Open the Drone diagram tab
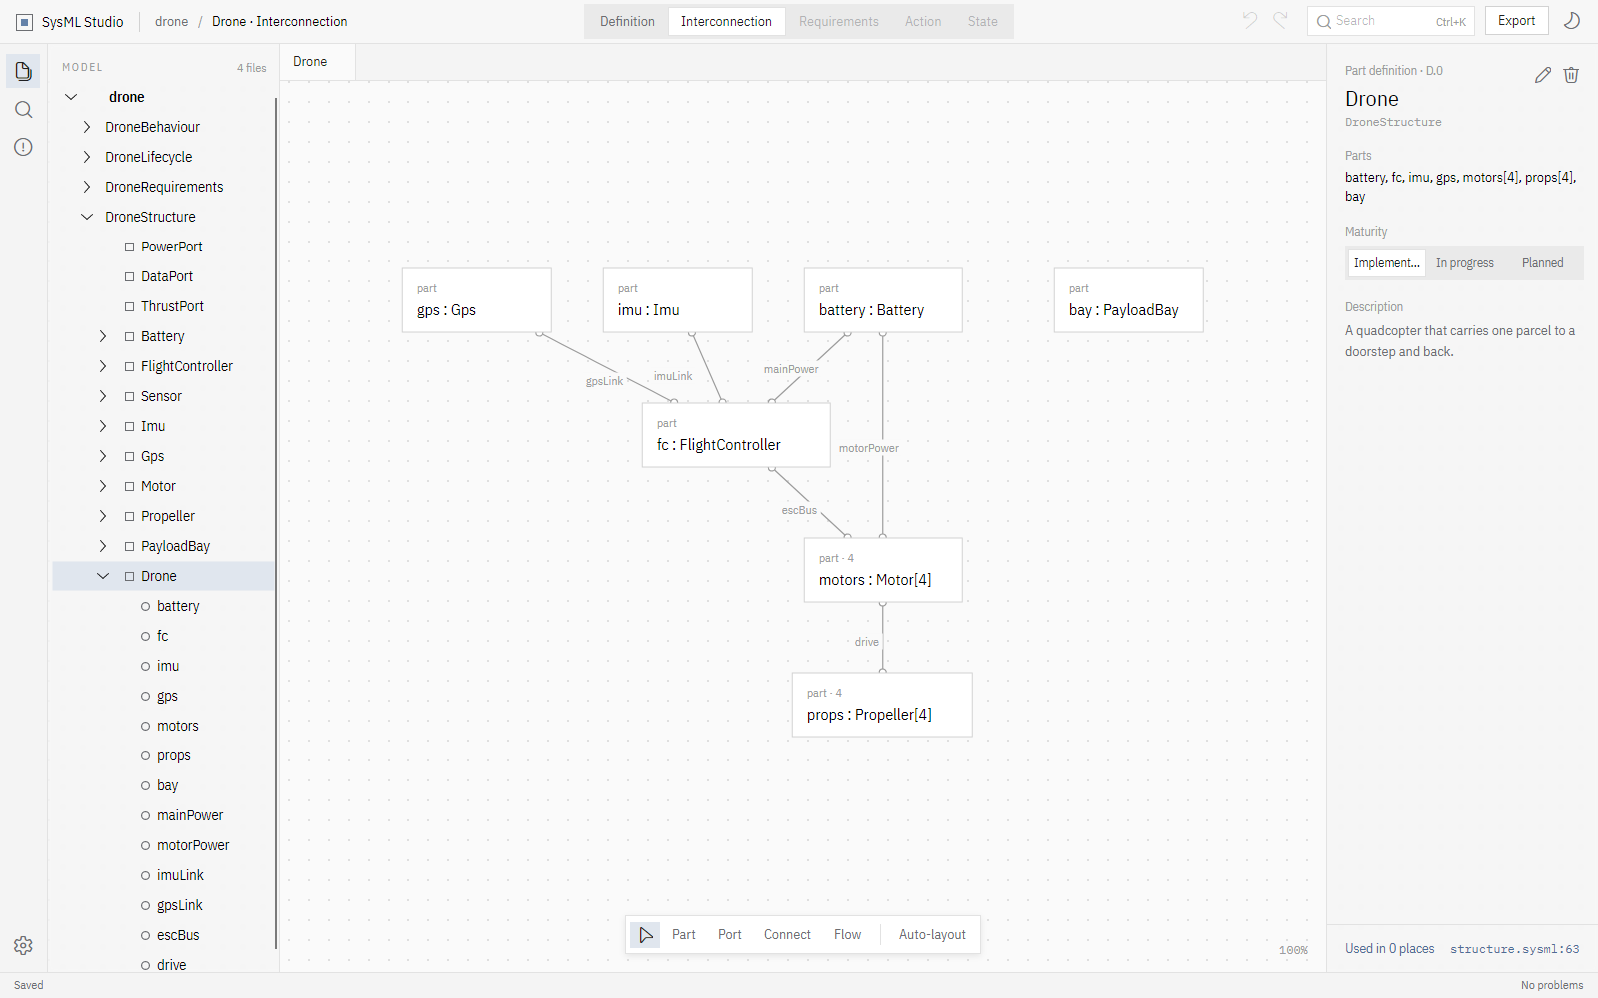This screenshot has width=1598, height=998. (317, 62)
